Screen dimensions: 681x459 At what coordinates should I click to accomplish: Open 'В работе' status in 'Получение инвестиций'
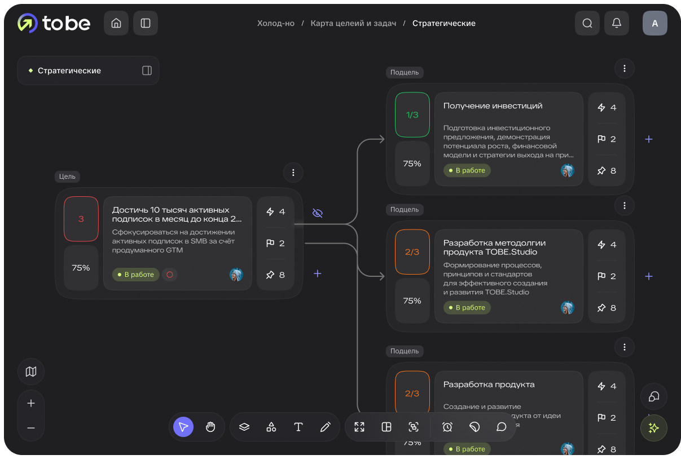(467, 170)
